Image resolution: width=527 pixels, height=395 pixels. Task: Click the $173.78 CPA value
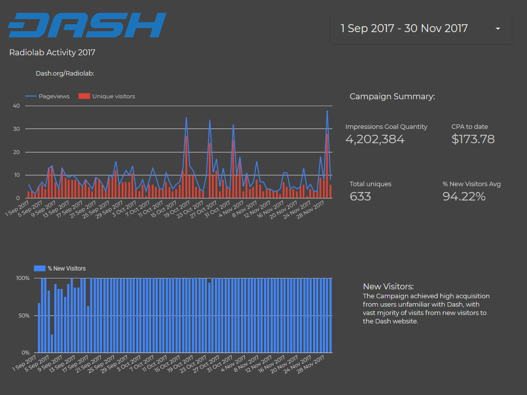coord(473,139)
